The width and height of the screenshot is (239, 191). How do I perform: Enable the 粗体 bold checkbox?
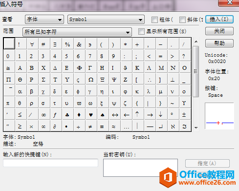pyautogui.click(x=154, y=20)
